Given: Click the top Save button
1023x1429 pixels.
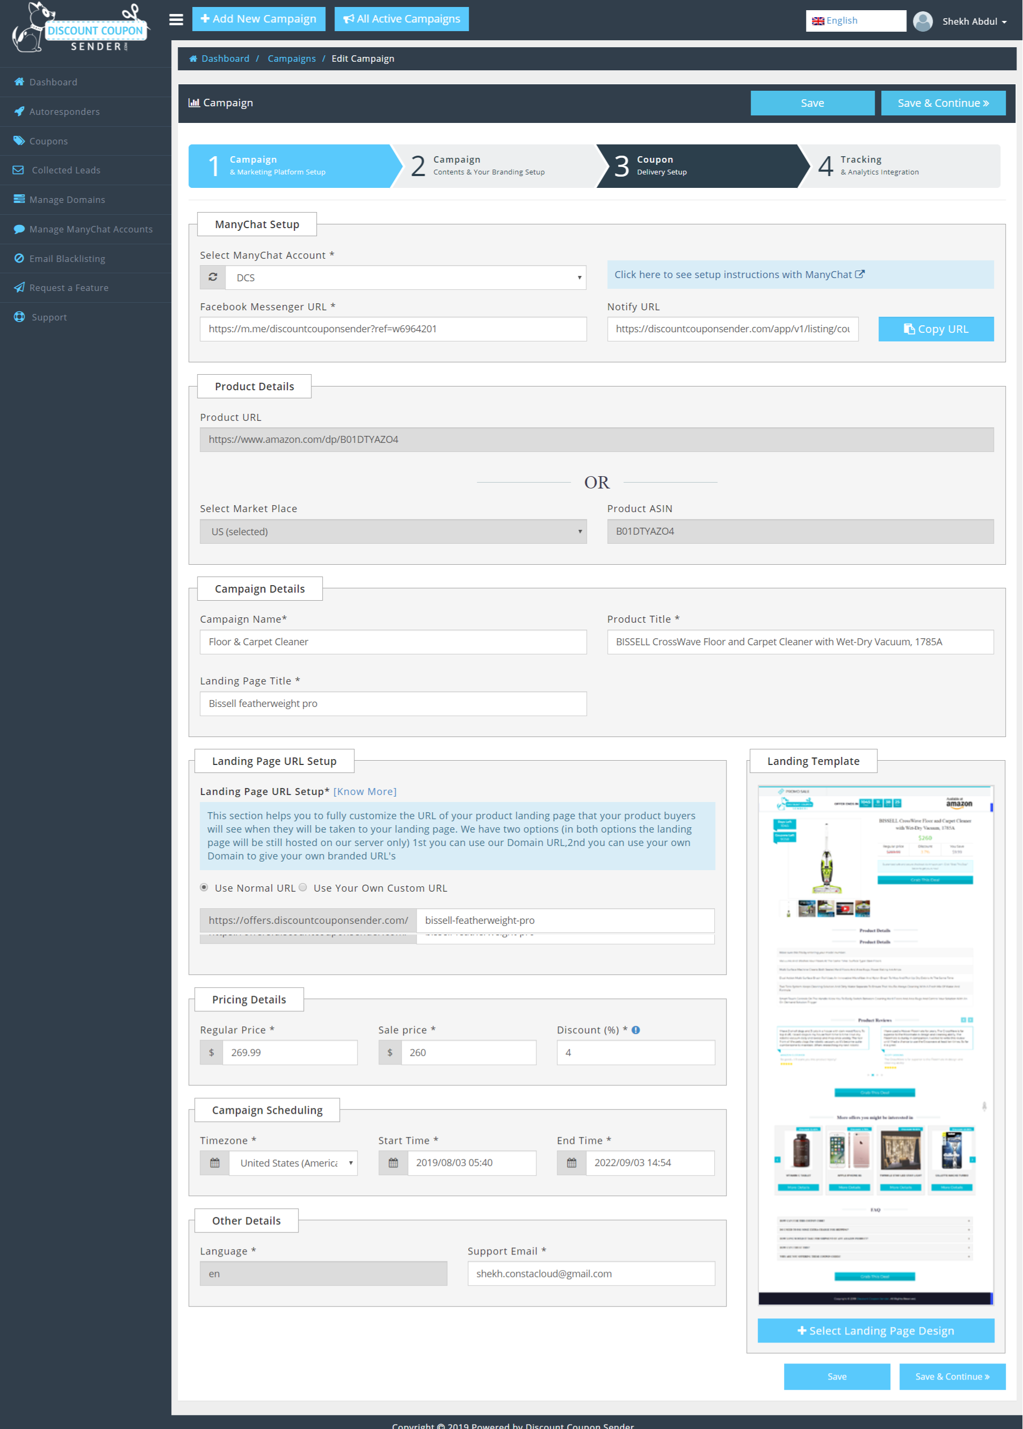Looking at the screenshot, I should (x=812, y=103).
